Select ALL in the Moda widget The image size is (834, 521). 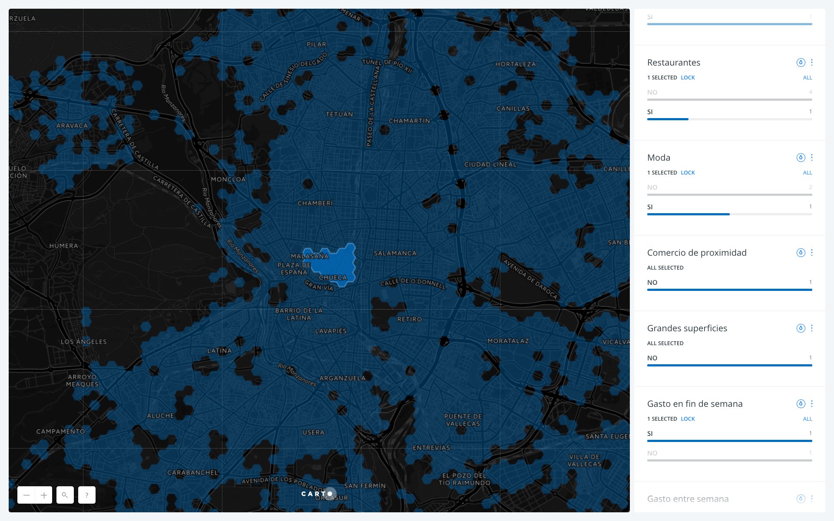coord(808,173)
